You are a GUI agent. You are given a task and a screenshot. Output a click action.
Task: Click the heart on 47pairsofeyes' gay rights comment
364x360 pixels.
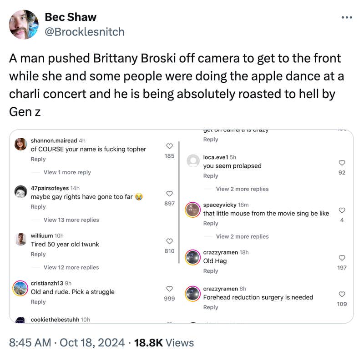click(169, 193)
